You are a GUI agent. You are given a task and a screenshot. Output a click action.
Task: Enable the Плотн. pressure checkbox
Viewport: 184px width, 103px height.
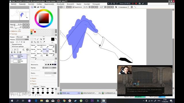tap(40, 86)
